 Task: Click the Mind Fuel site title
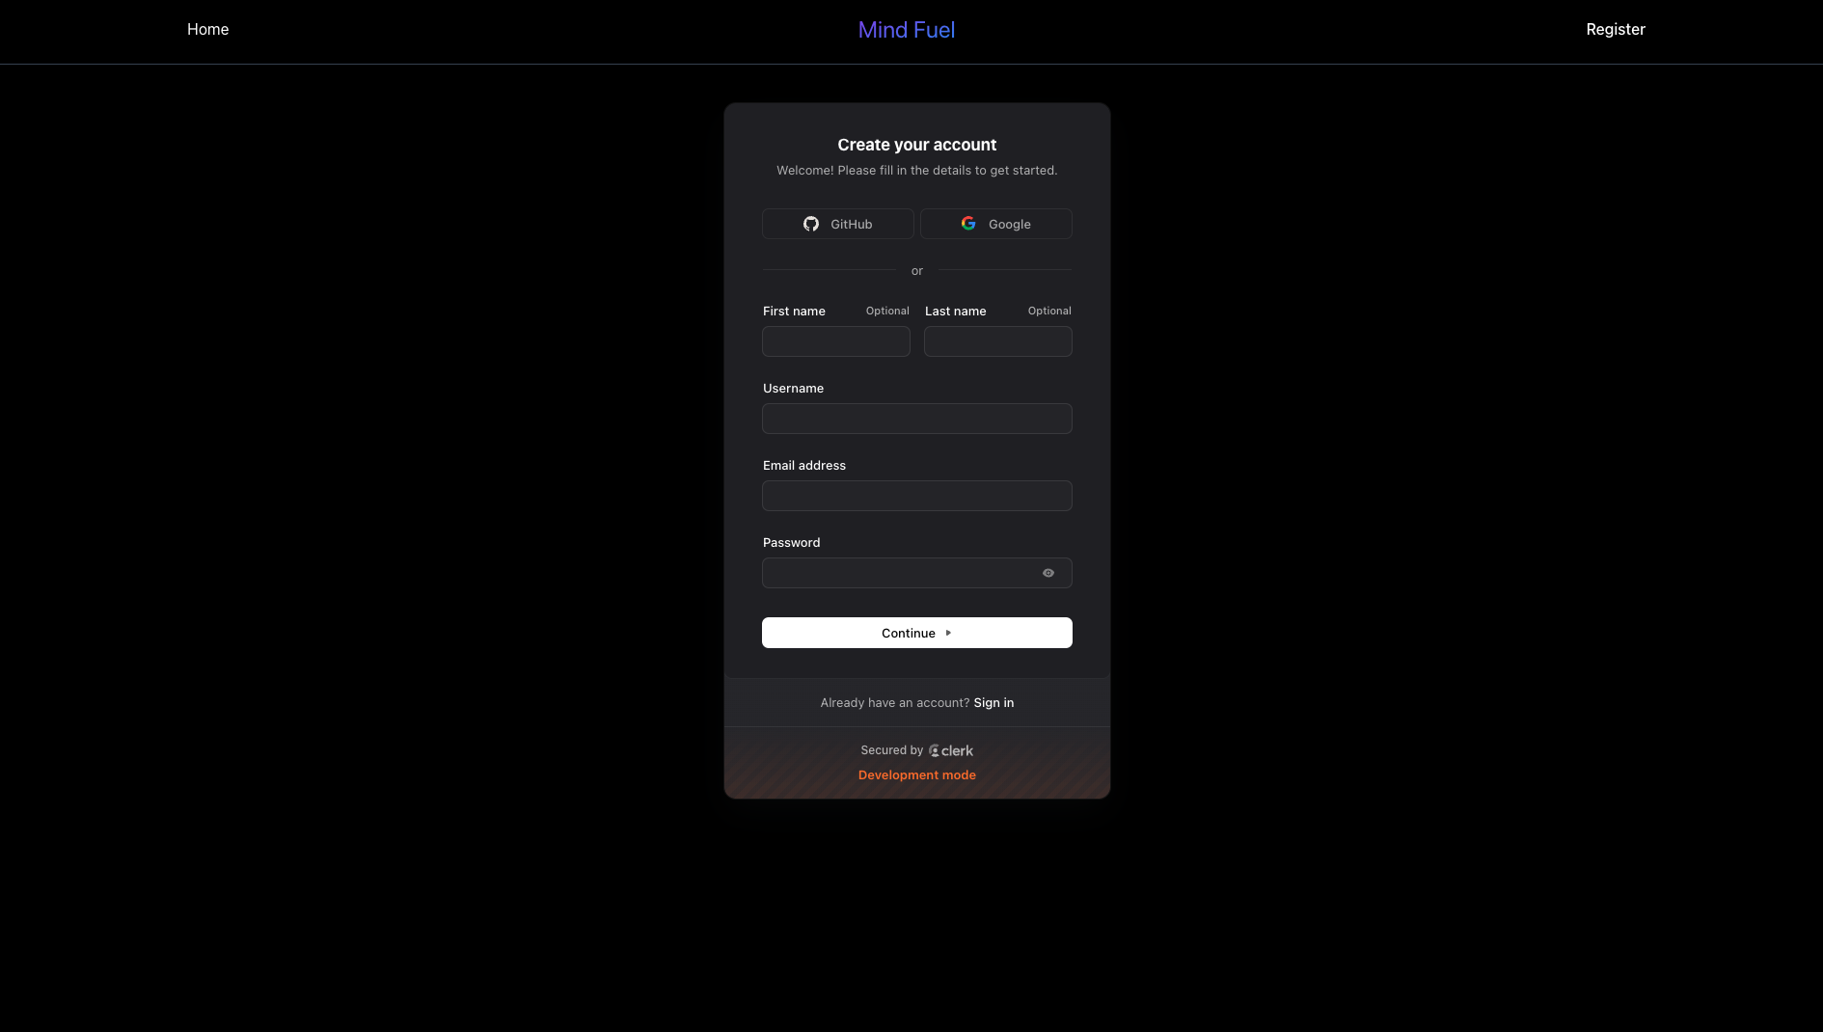coord(907,30)
